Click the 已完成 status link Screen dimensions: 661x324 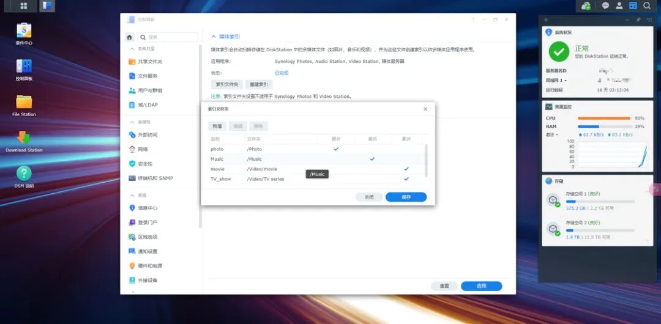(281, 73)
